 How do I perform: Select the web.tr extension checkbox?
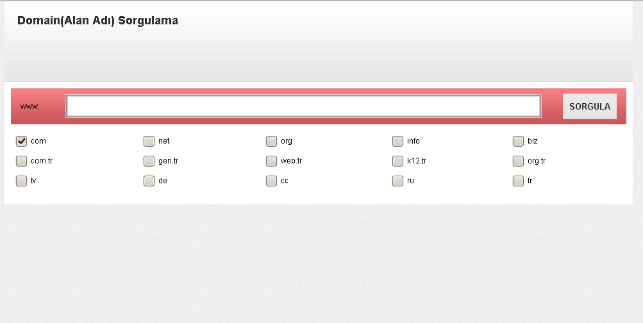point(271,161)
